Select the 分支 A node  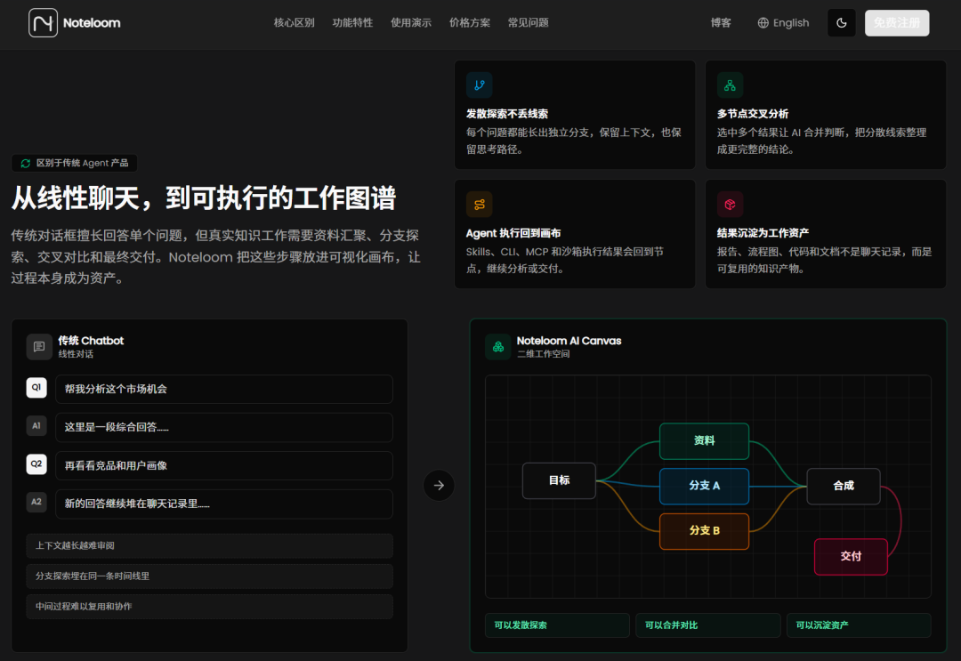[x=704, y=486]
